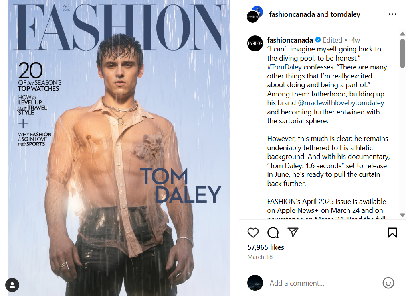
Task: Open the emoji picker in comment box
Action: 388,283
